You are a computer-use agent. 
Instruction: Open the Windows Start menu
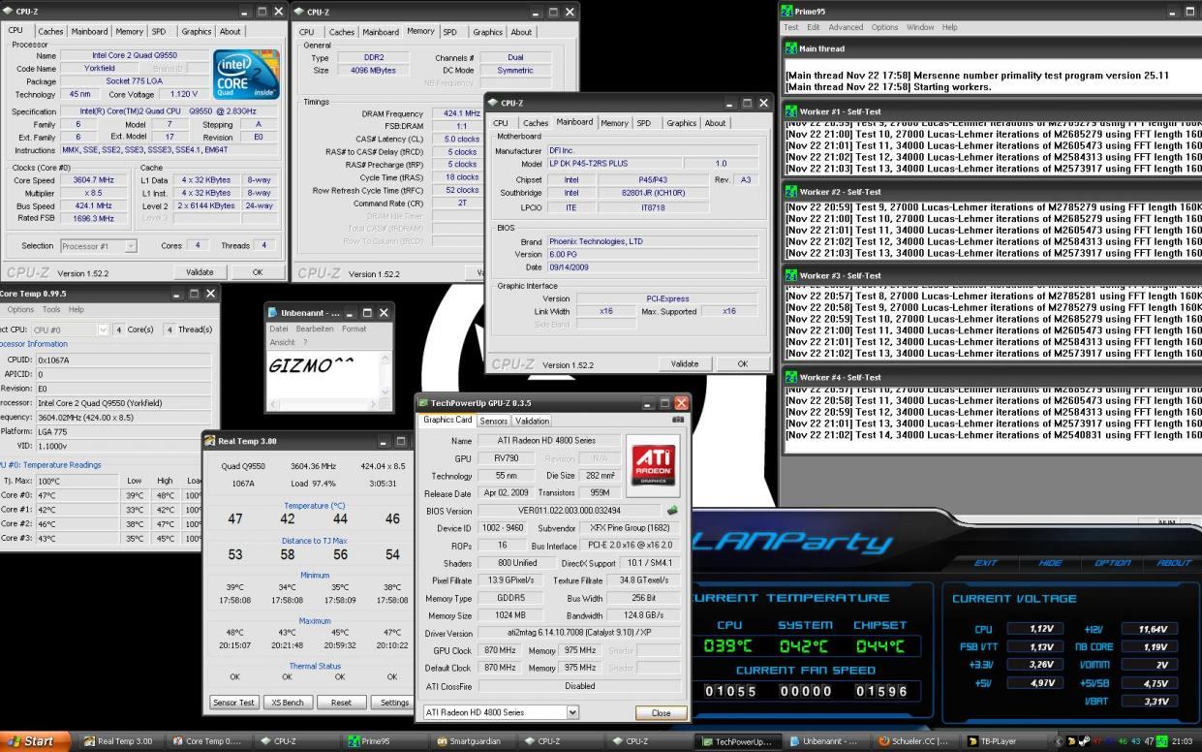pyautogui.click(x=35, y=741)
